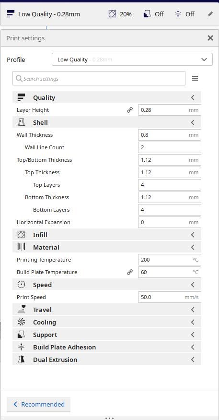
Task: Click the pencil edit icon in summary bar
Action: (x=210, y=14)
